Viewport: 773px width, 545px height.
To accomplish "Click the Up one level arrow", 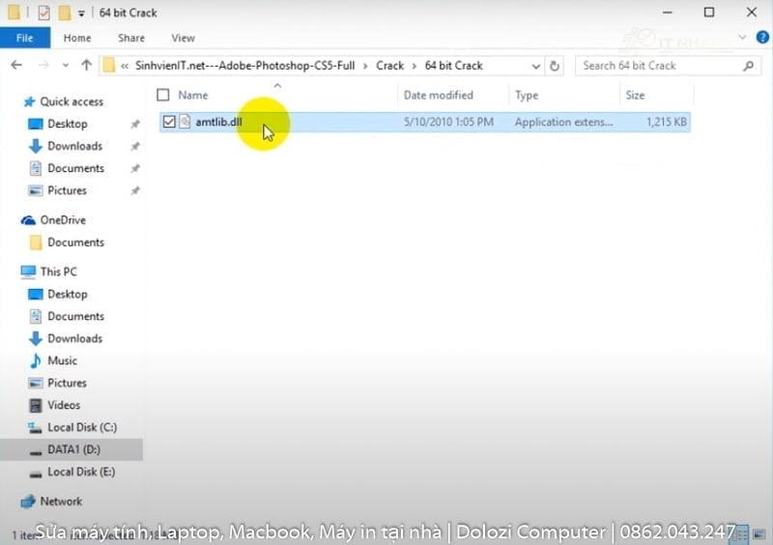I will click(x=86, y=66).
